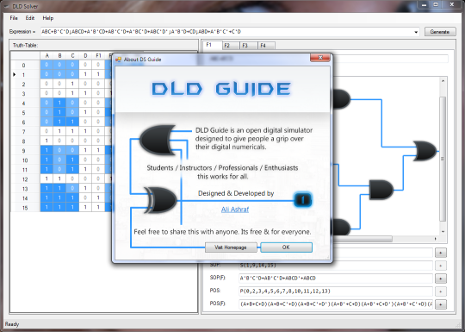Click the column A header
The height and width of the screenshot is (332, 465).
tap(46, 55)
